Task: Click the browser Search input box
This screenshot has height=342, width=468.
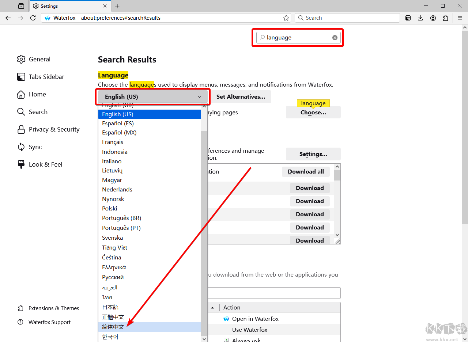Action: point(347,18)
